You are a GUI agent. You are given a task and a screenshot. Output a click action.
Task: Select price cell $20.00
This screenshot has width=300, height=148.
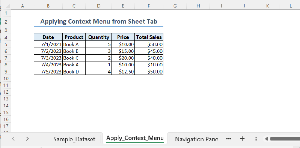pyautogui.click(x=123, y=58)
